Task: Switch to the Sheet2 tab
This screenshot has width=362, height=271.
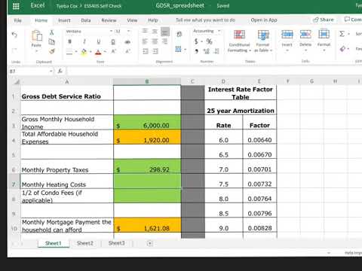Action: click(85, 243)
